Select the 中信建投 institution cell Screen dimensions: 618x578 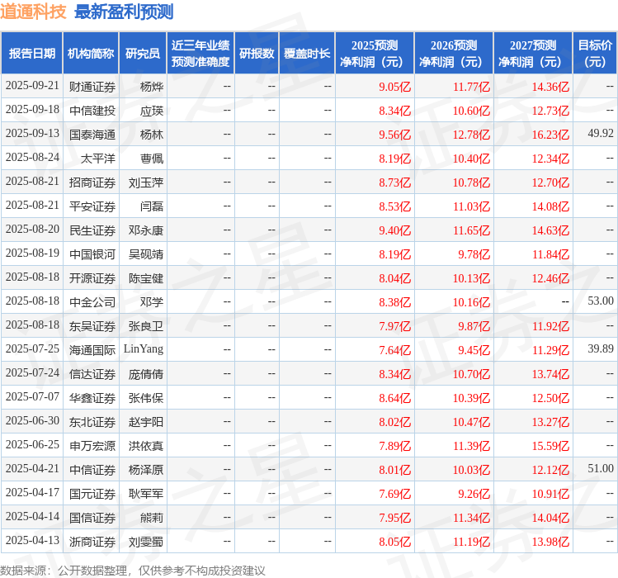point(92,111)
